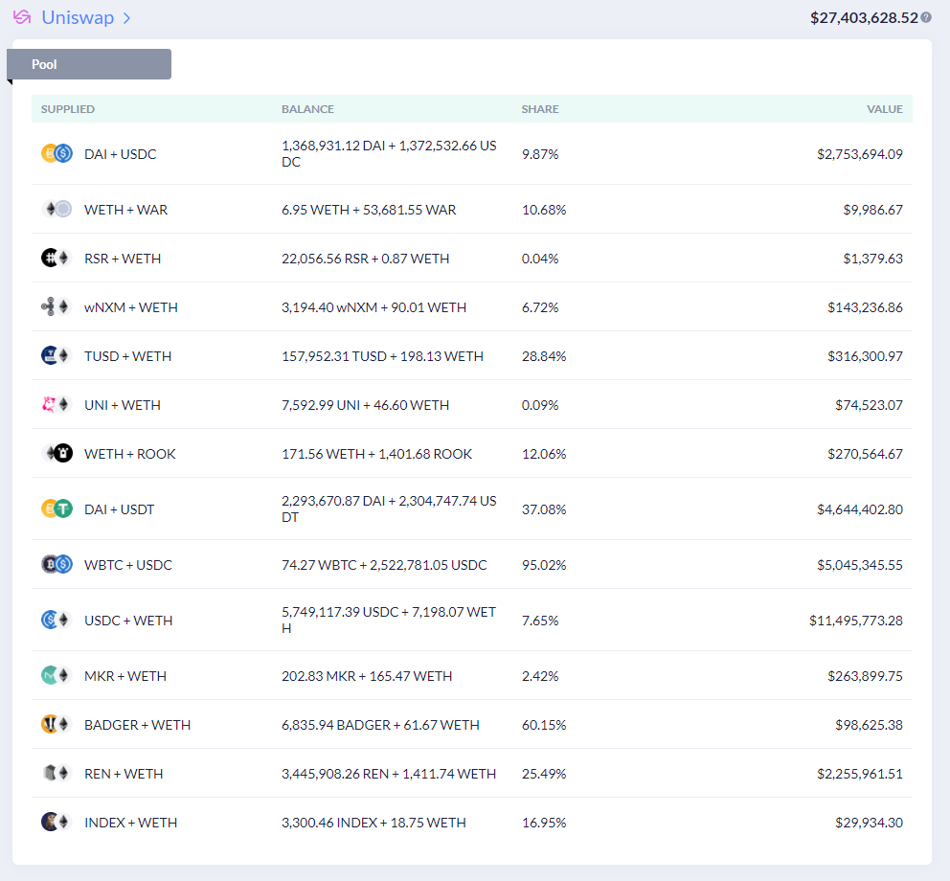
Task: Select the wNXM + WETH pool name
Action: [131, 307]
